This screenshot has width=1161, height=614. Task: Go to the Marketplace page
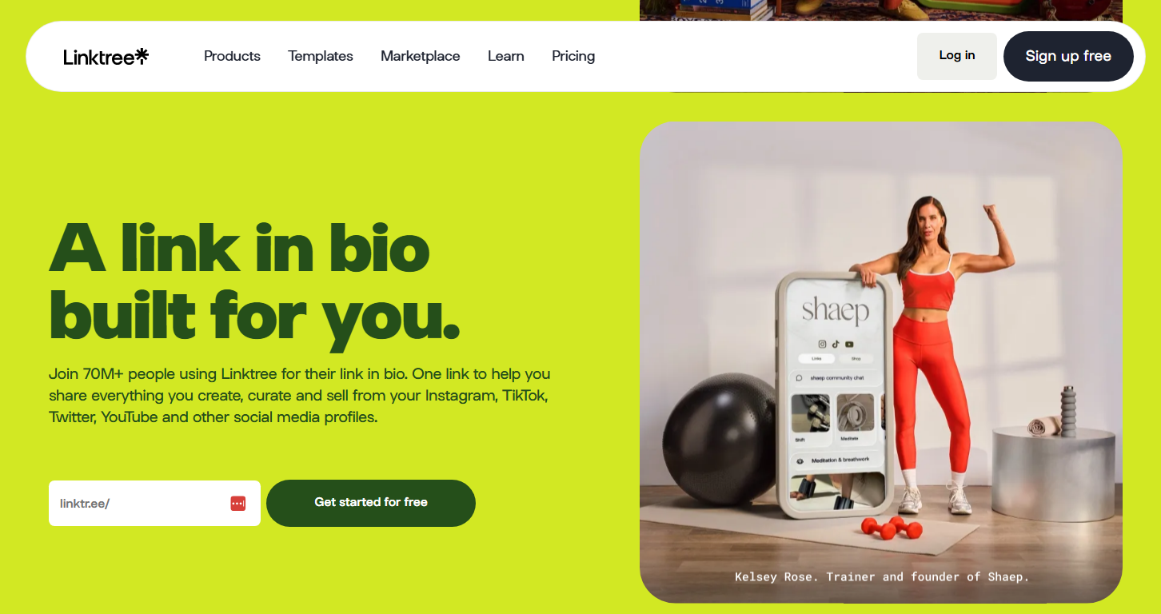click(x=421, y=56)
